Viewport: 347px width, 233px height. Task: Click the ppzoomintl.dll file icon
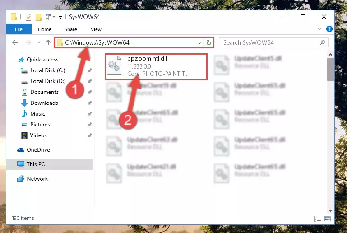pos(114,65)
